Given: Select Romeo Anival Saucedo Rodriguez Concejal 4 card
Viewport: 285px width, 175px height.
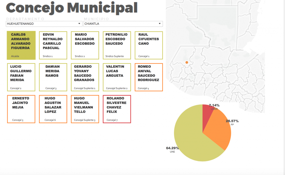Looking at the screenshot, I should (x=149, y=77).
